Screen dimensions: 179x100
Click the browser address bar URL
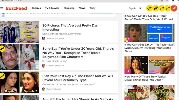tap(13, 1)
